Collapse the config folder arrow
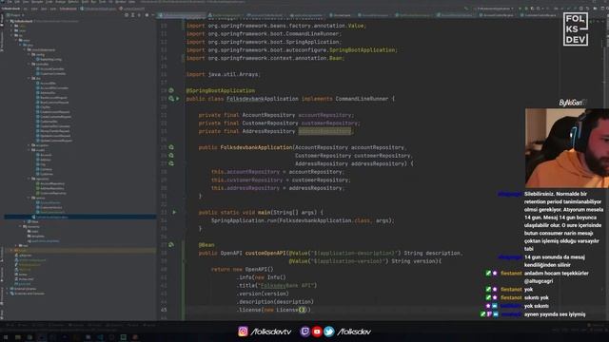This screenshot has width=609, height=342. point(29,55)
